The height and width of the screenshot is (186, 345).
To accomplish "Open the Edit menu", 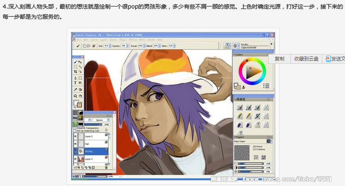I will 86,40.
